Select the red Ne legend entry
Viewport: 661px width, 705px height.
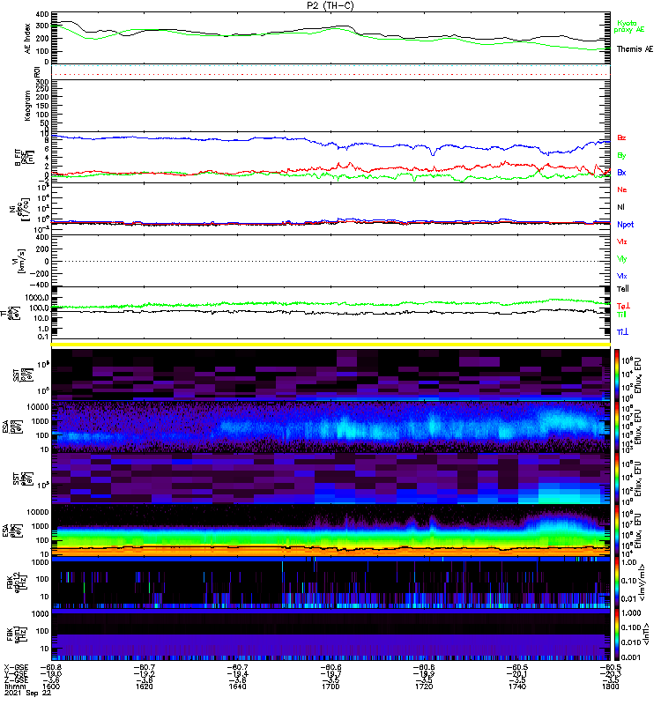tap(622, 189)
